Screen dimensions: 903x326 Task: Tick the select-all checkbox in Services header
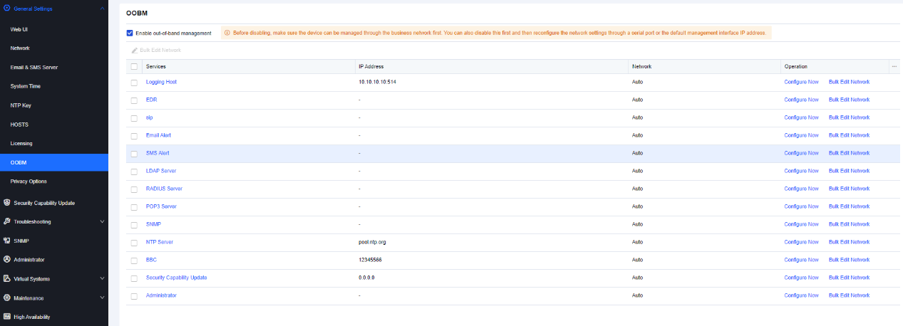(134, 66)
